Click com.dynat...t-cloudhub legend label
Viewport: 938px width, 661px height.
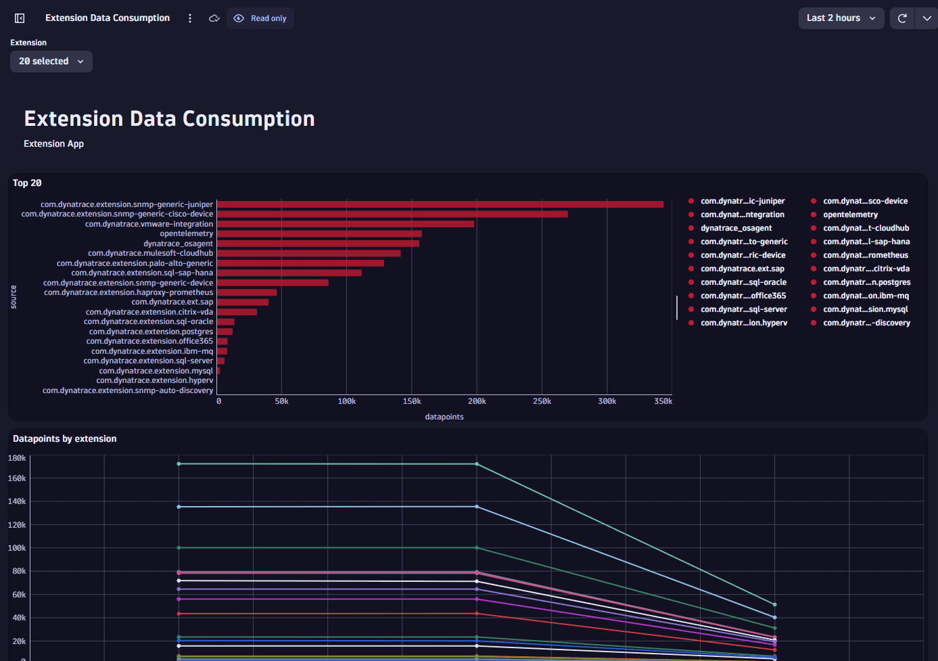[x=866, y=228]
